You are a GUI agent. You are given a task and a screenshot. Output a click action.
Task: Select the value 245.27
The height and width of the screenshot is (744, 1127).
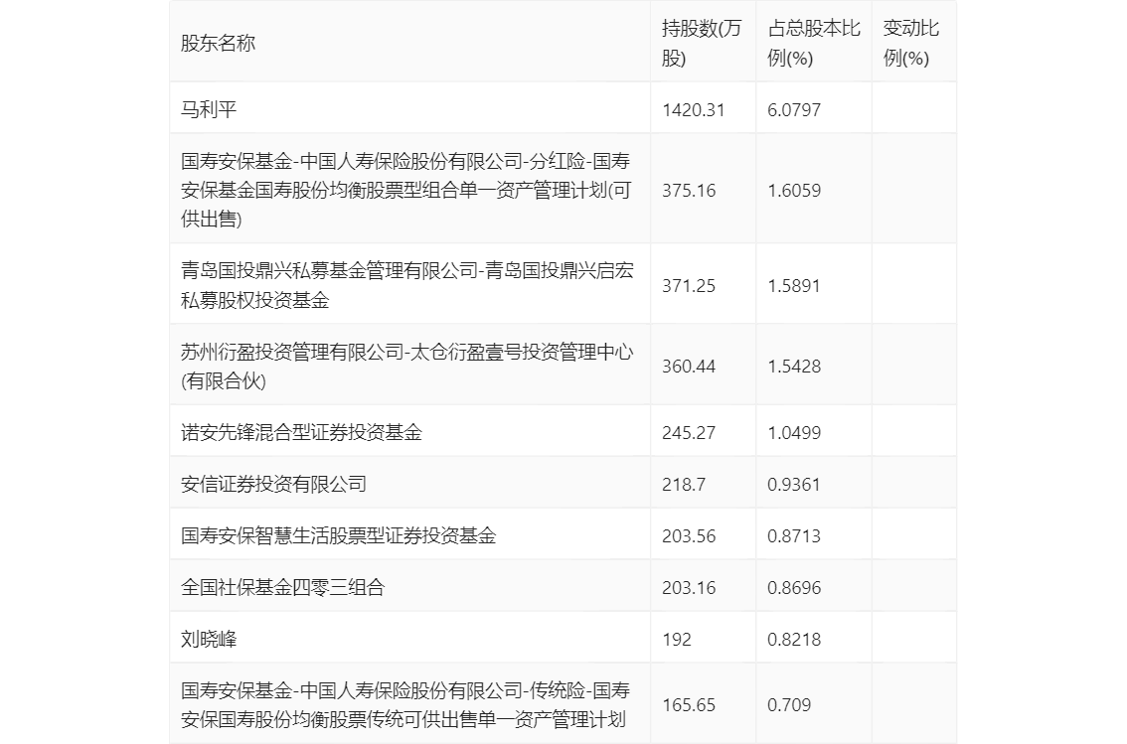click(689, 432)
